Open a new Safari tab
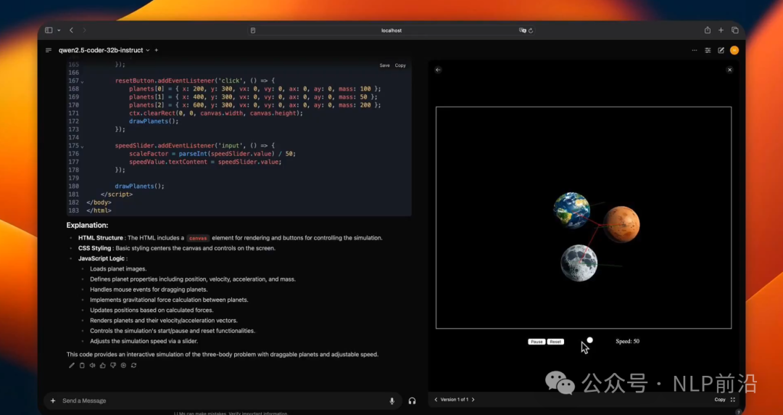This screenshot has width=783, height=415. (x=721, y=30)
